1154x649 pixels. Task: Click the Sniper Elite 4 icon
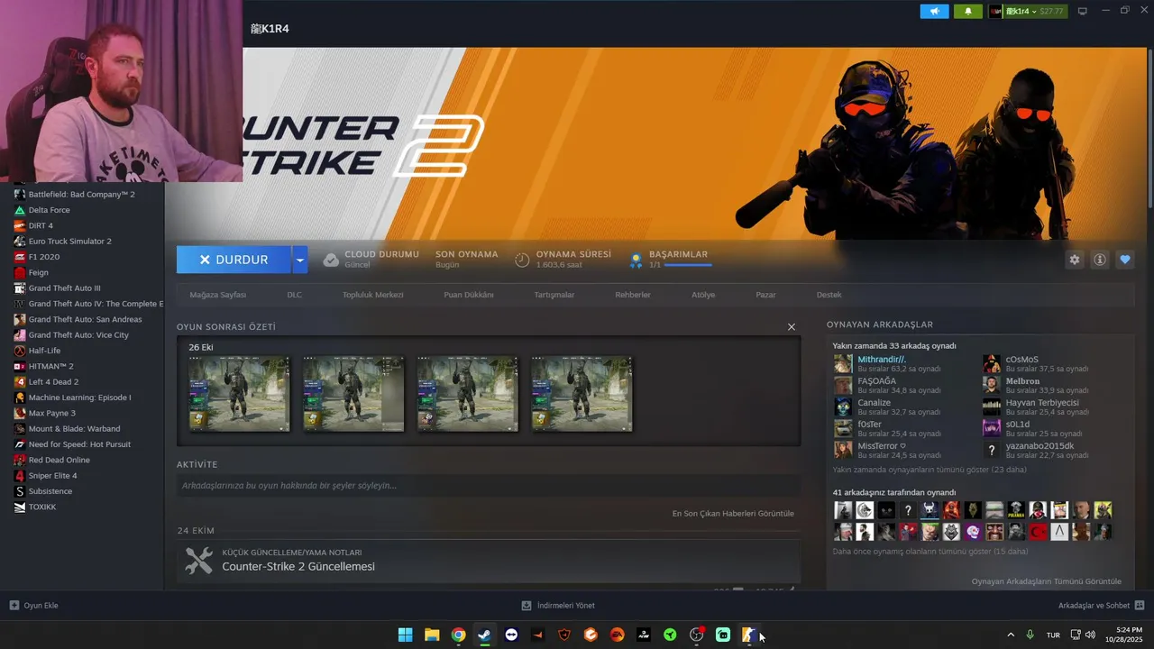(x=20, y=476)
